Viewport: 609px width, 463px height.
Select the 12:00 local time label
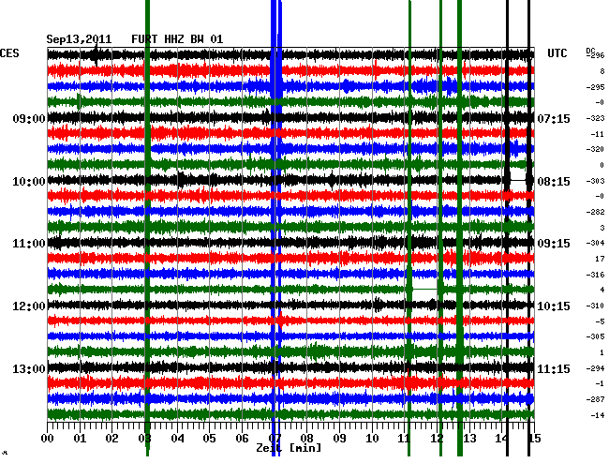pyautogui.click(x=29, y=306)
